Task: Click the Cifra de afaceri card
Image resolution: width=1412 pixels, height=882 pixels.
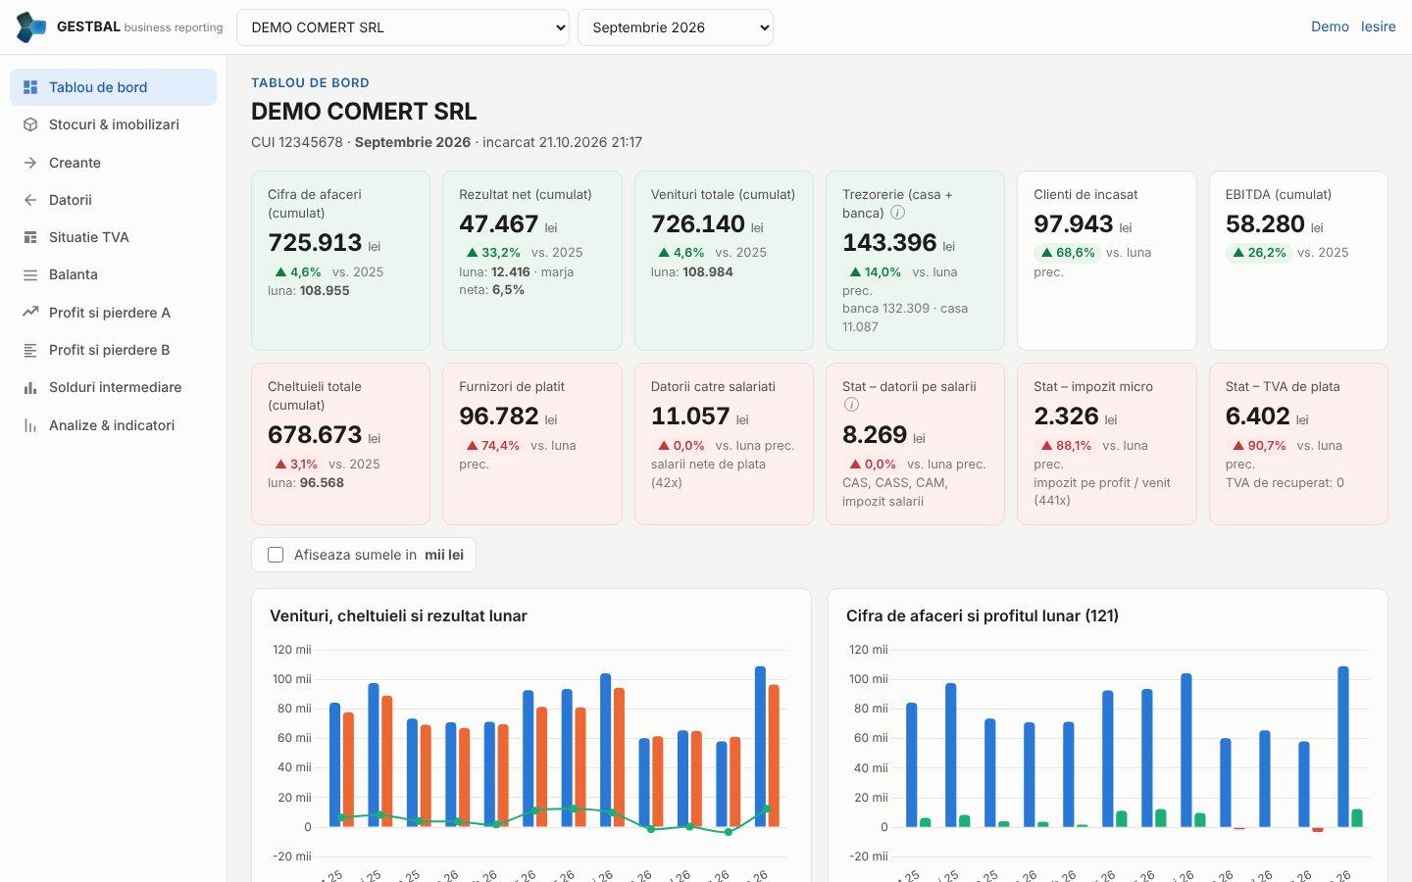Action: click(340, 261)
